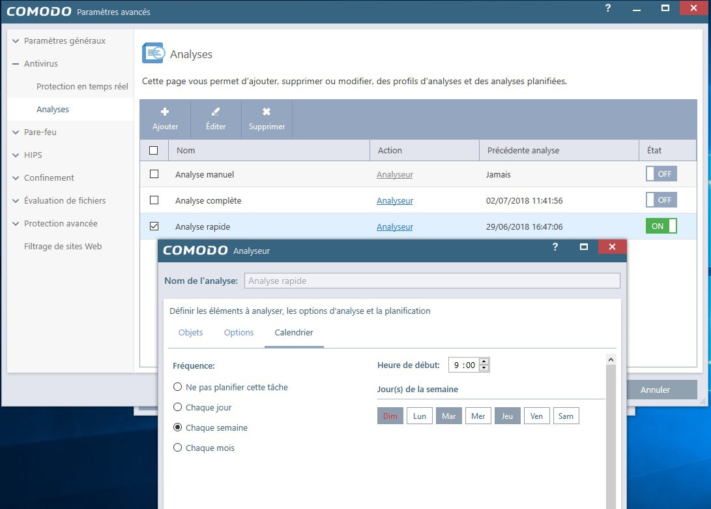Check the Analyse manuel row checkbox

click(x=154, y=174)
